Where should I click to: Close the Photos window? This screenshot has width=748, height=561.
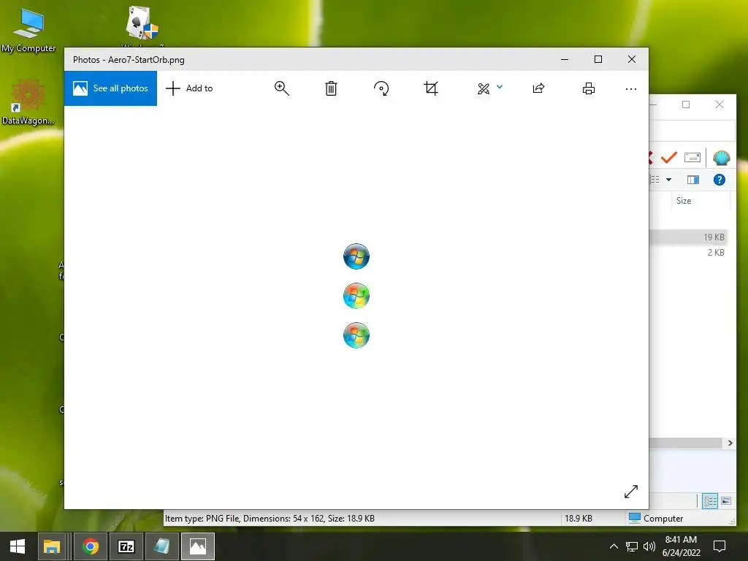click(632, 59)
